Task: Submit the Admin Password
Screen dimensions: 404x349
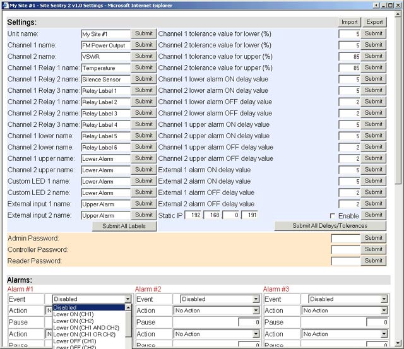Action: tap(373, 238)
